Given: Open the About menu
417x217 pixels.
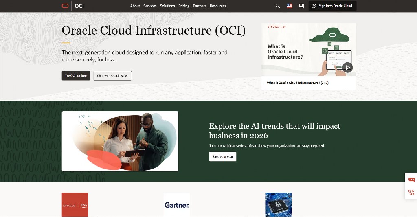Looking at the screenshot, I should 135,6.
